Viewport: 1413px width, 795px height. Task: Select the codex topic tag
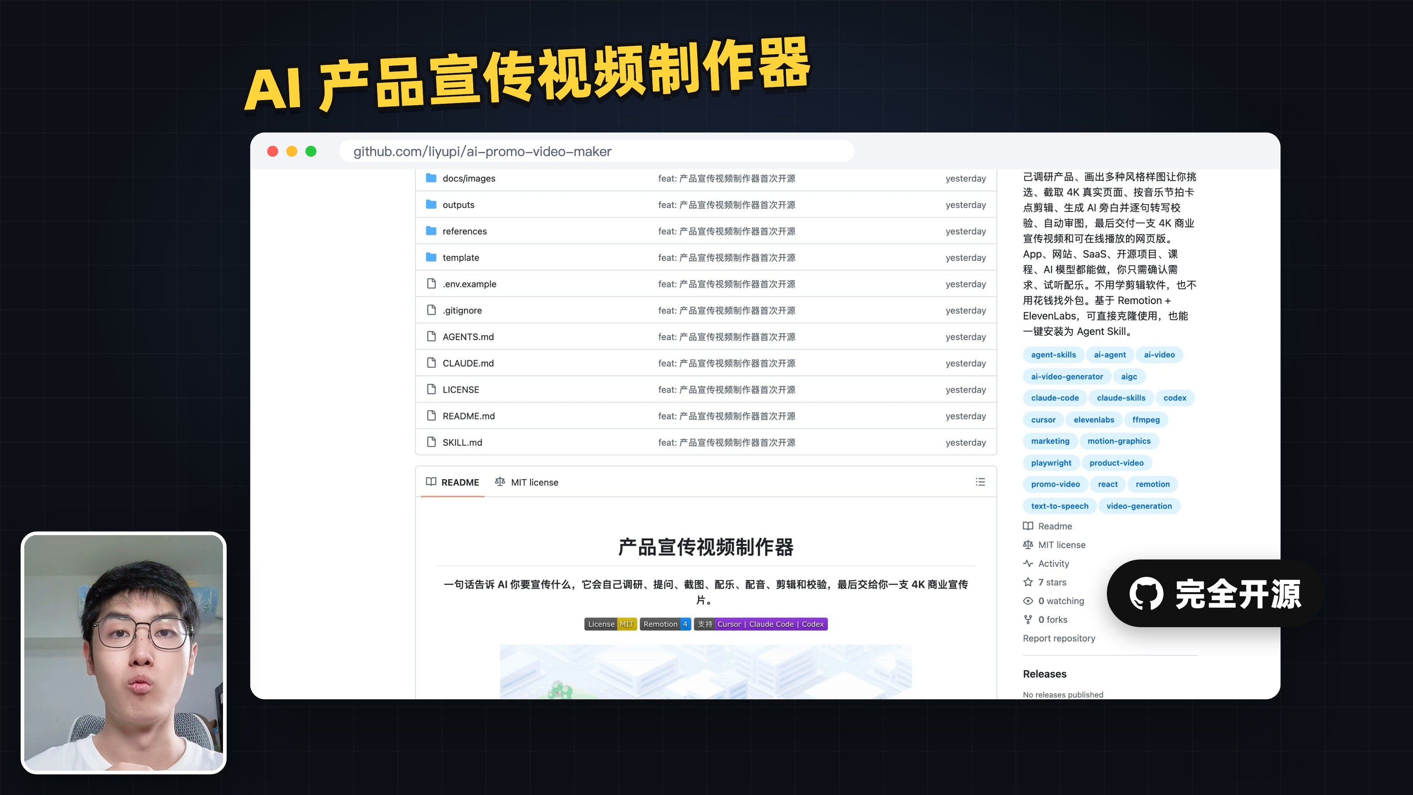1175,398
